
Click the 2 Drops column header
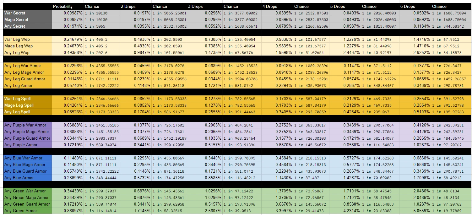pyautogui.click(x=128, y=6)
